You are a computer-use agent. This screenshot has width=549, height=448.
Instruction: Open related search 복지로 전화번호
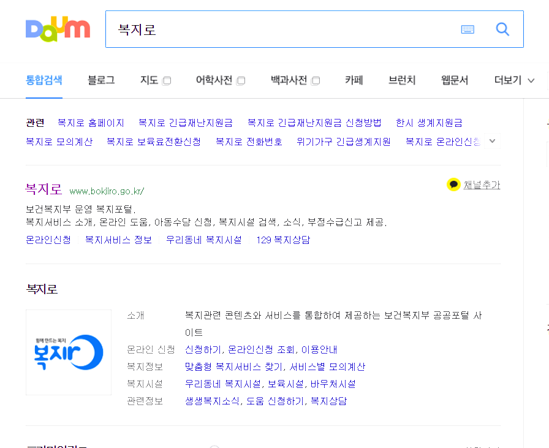[249, 142]
